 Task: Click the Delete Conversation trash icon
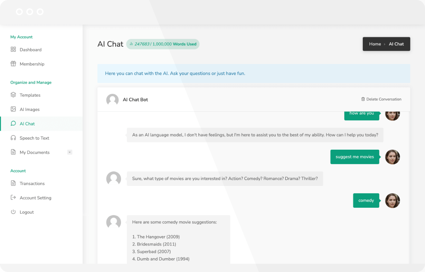click(363, 99)
